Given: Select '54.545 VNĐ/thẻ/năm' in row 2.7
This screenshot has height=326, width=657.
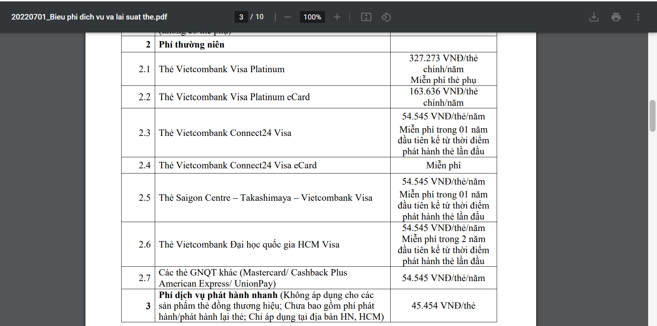Looking at the screenshot, I should tap(443, 278).
